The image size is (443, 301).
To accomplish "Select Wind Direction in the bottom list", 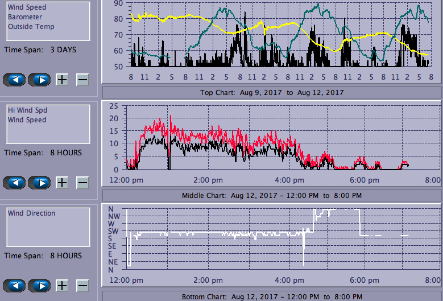I will [x=32, y=213].
